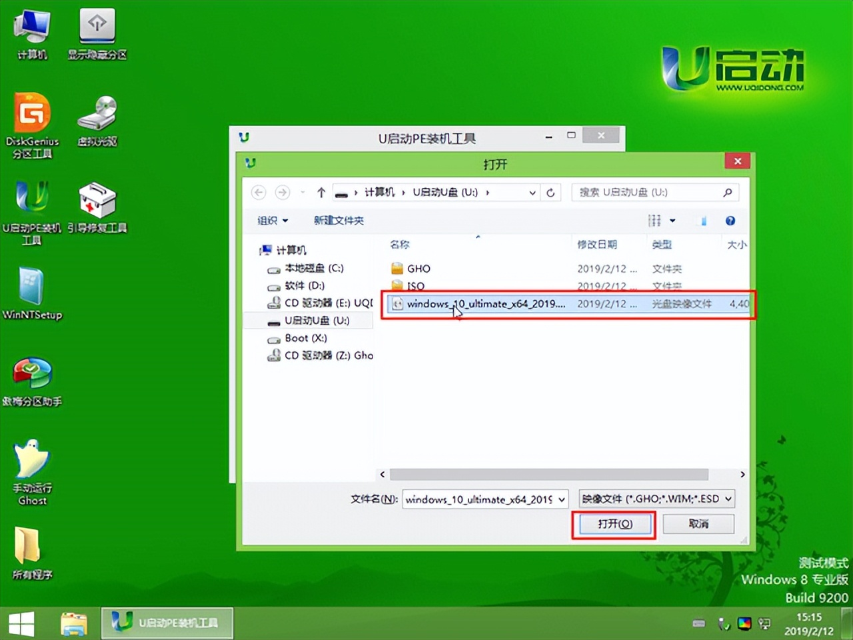Screen dimensions: 853x640
Task: Expand the address bar history dropdown
Action: point(532,192)
